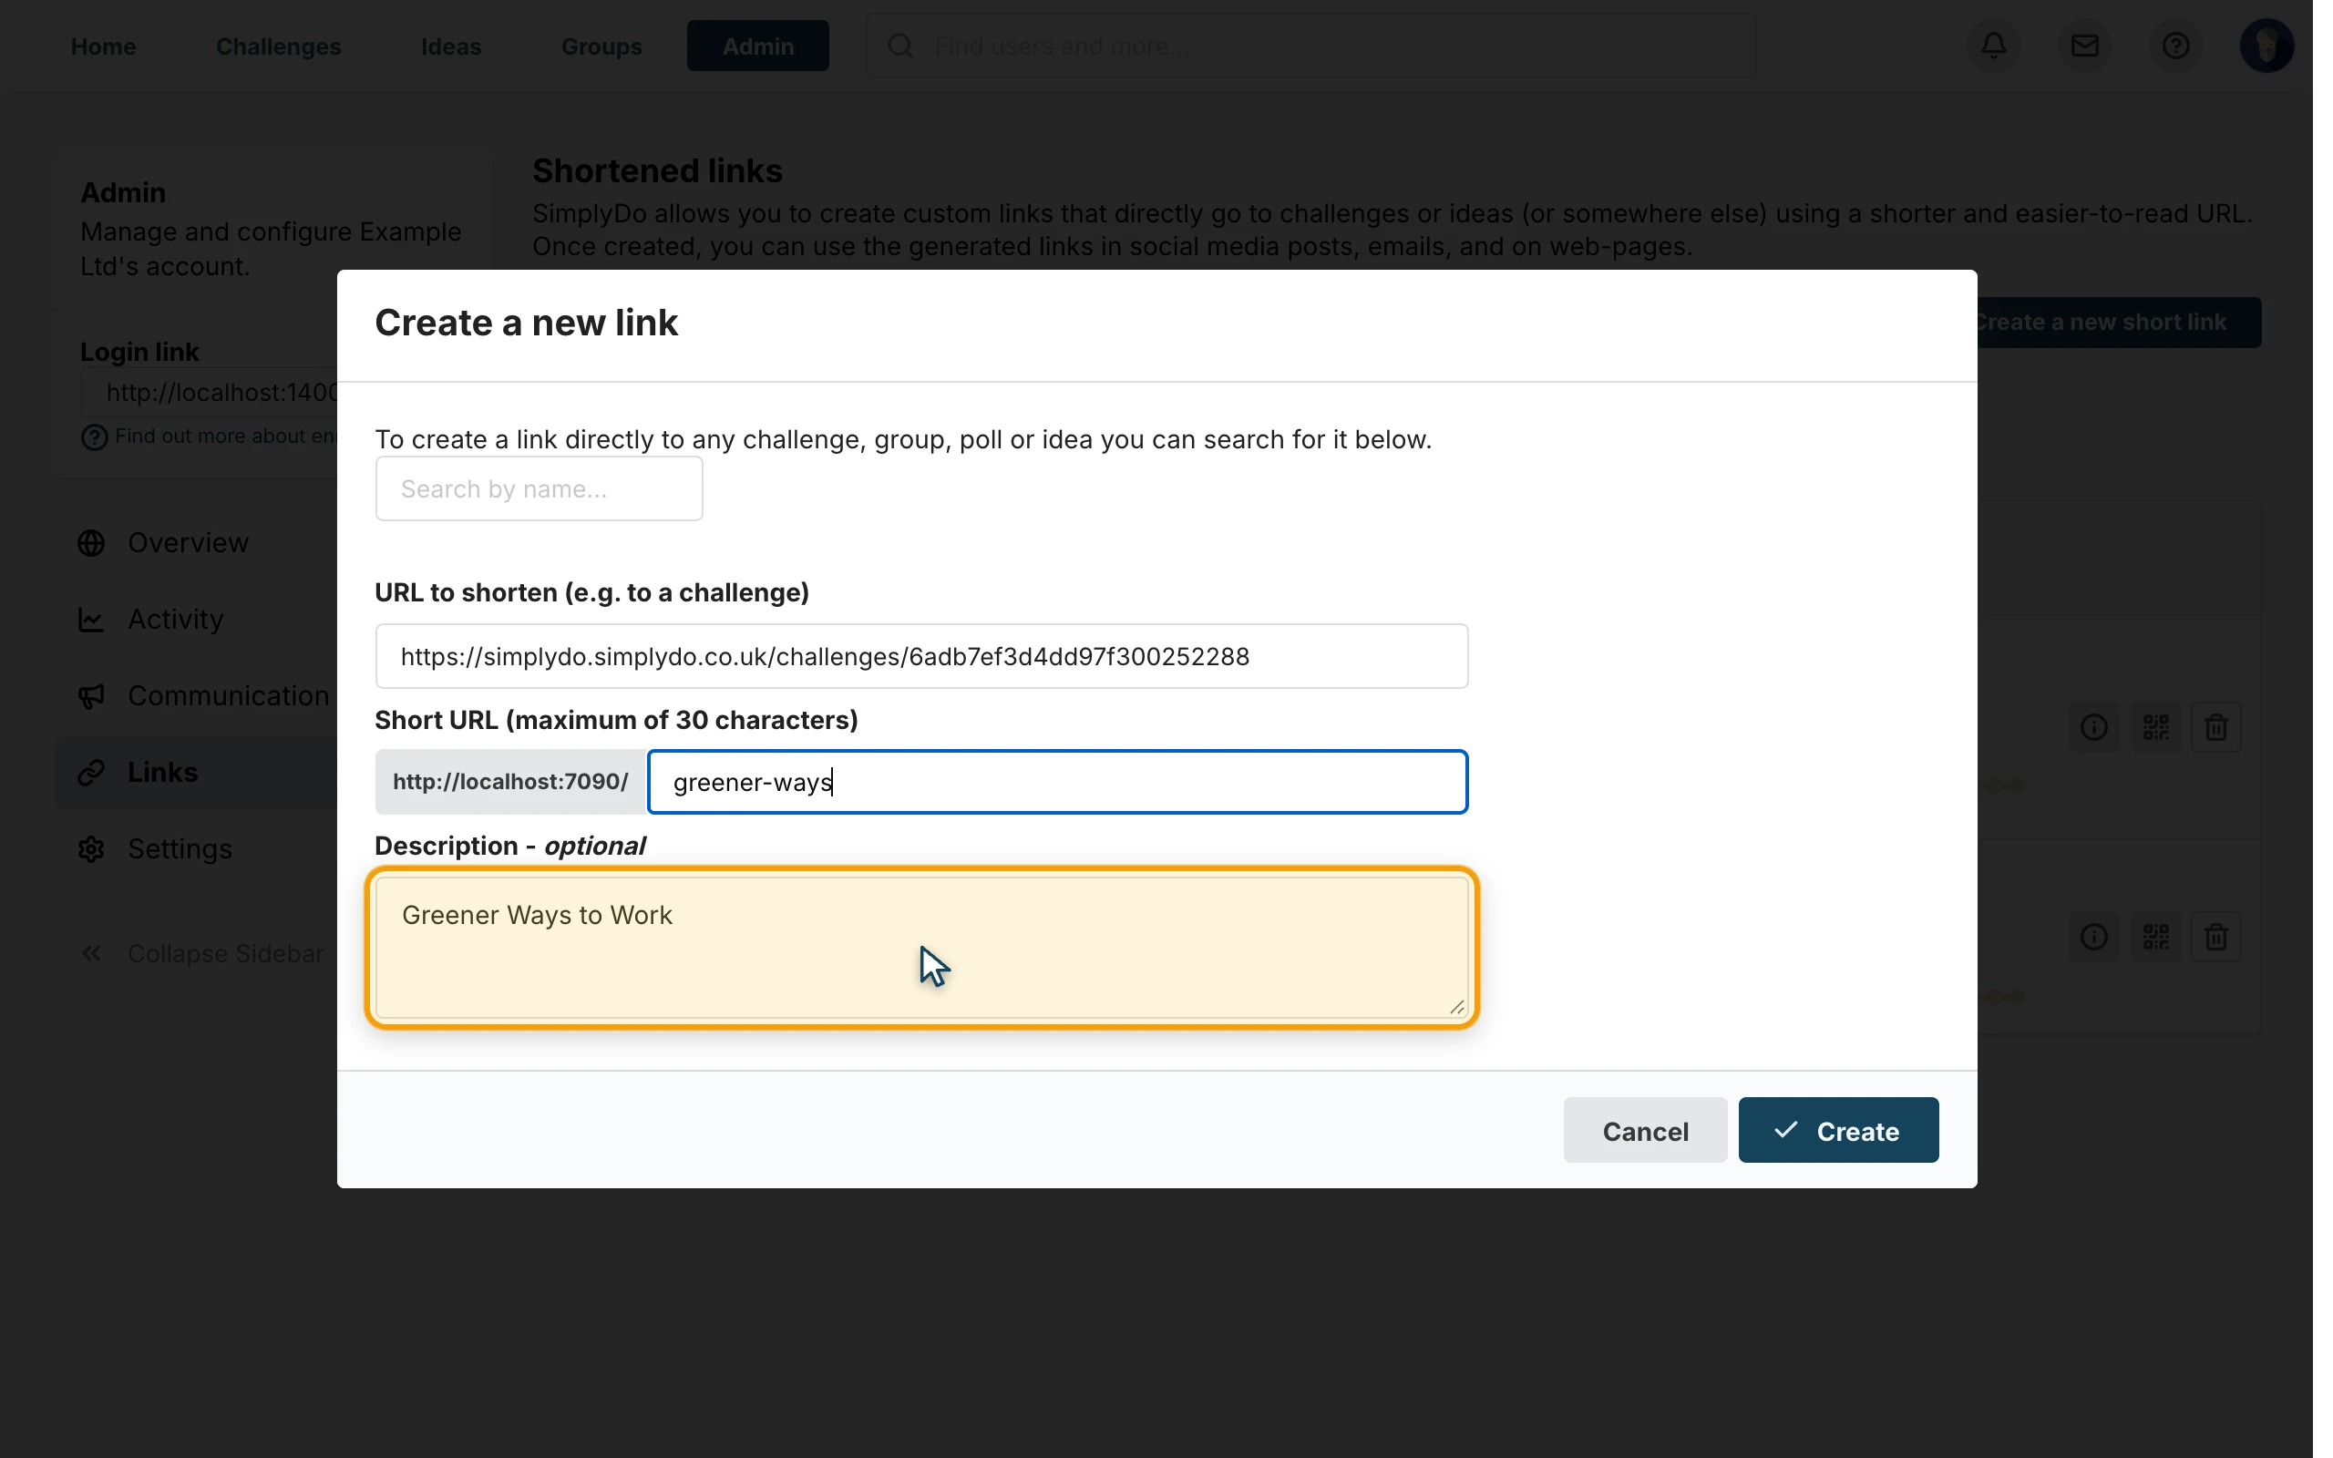Click the search magnifier icon
2333x1458 pixels.
click(900, 46)
